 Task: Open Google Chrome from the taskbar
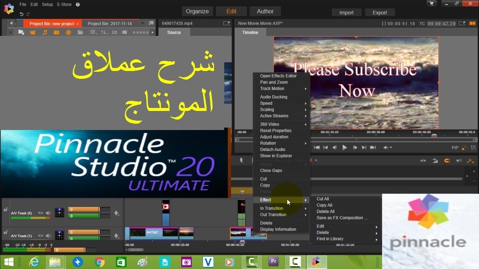[x=100, y=262]
